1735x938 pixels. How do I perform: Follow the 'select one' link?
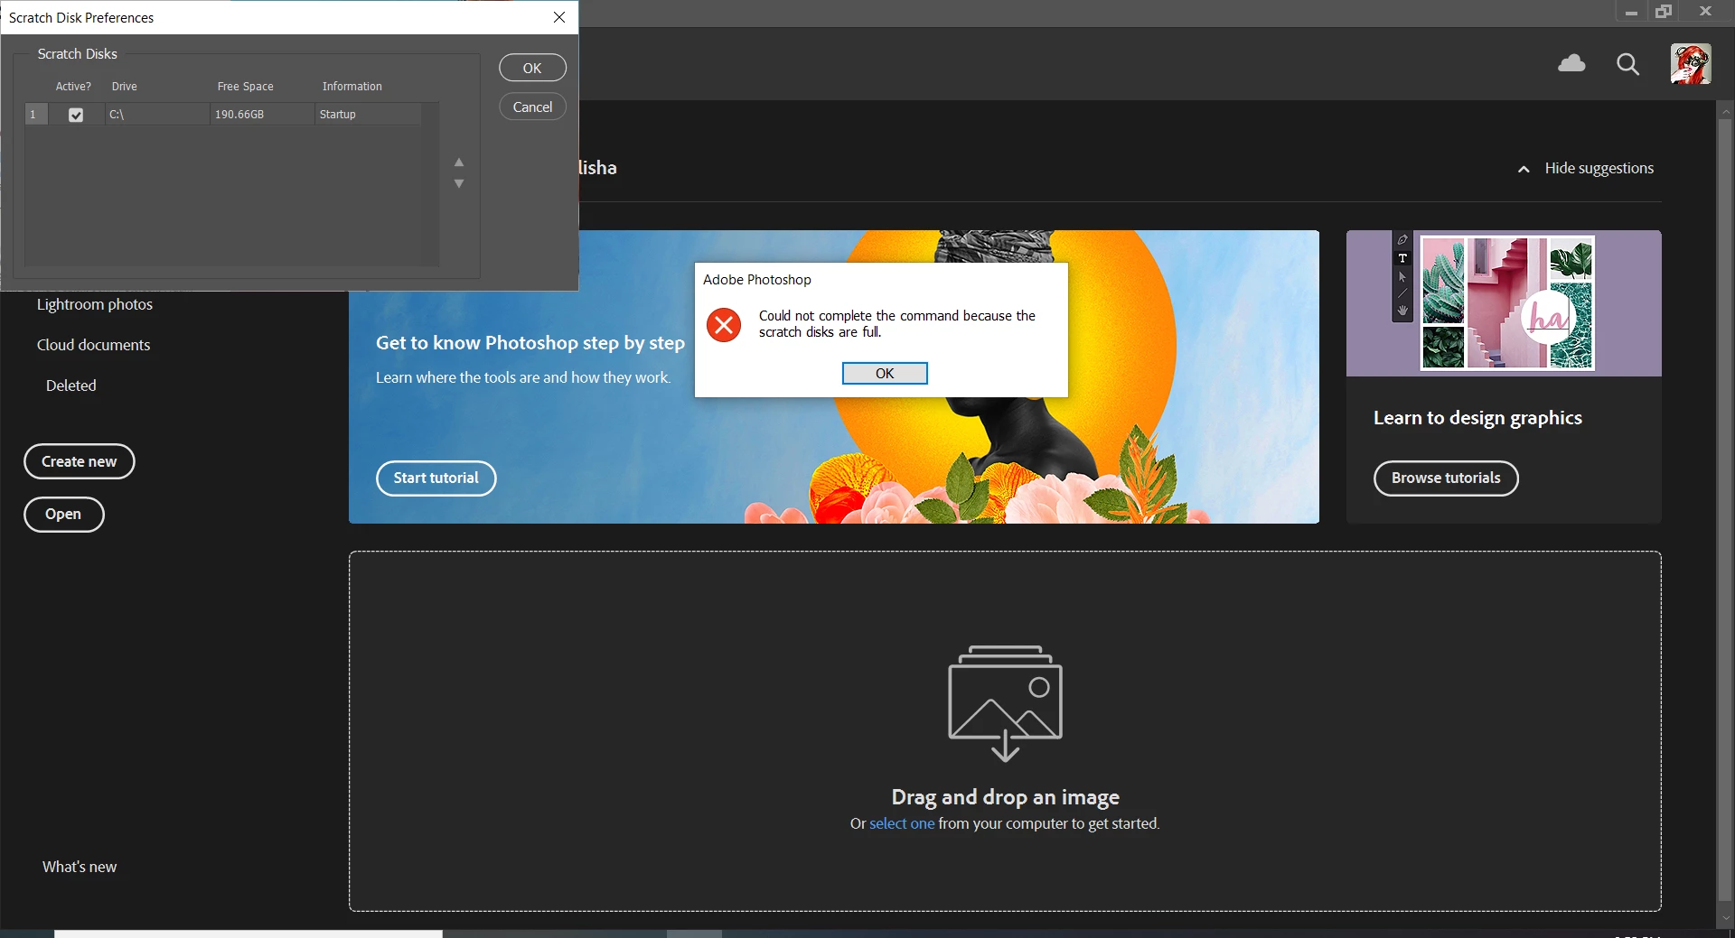coord(902,823)
